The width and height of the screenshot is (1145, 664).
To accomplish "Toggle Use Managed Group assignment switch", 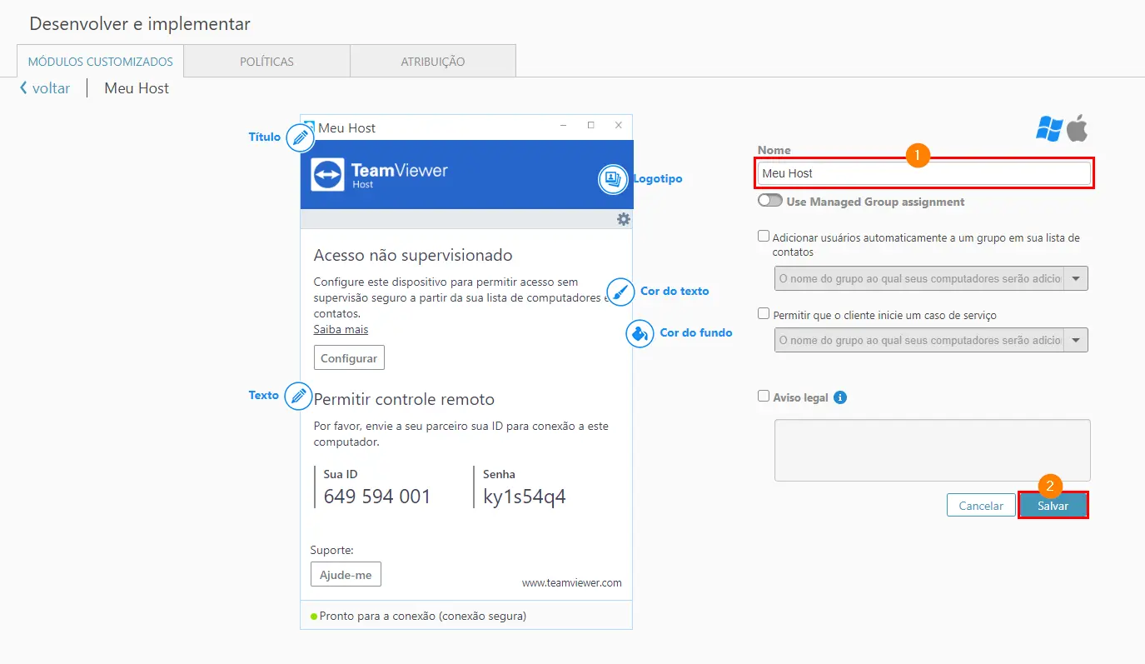I will click(770, 202).
